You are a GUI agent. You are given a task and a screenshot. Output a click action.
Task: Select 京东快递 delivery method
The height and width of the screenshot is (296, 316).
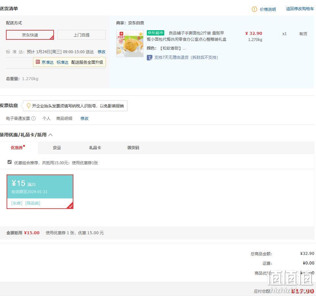(x=30, y=35)
